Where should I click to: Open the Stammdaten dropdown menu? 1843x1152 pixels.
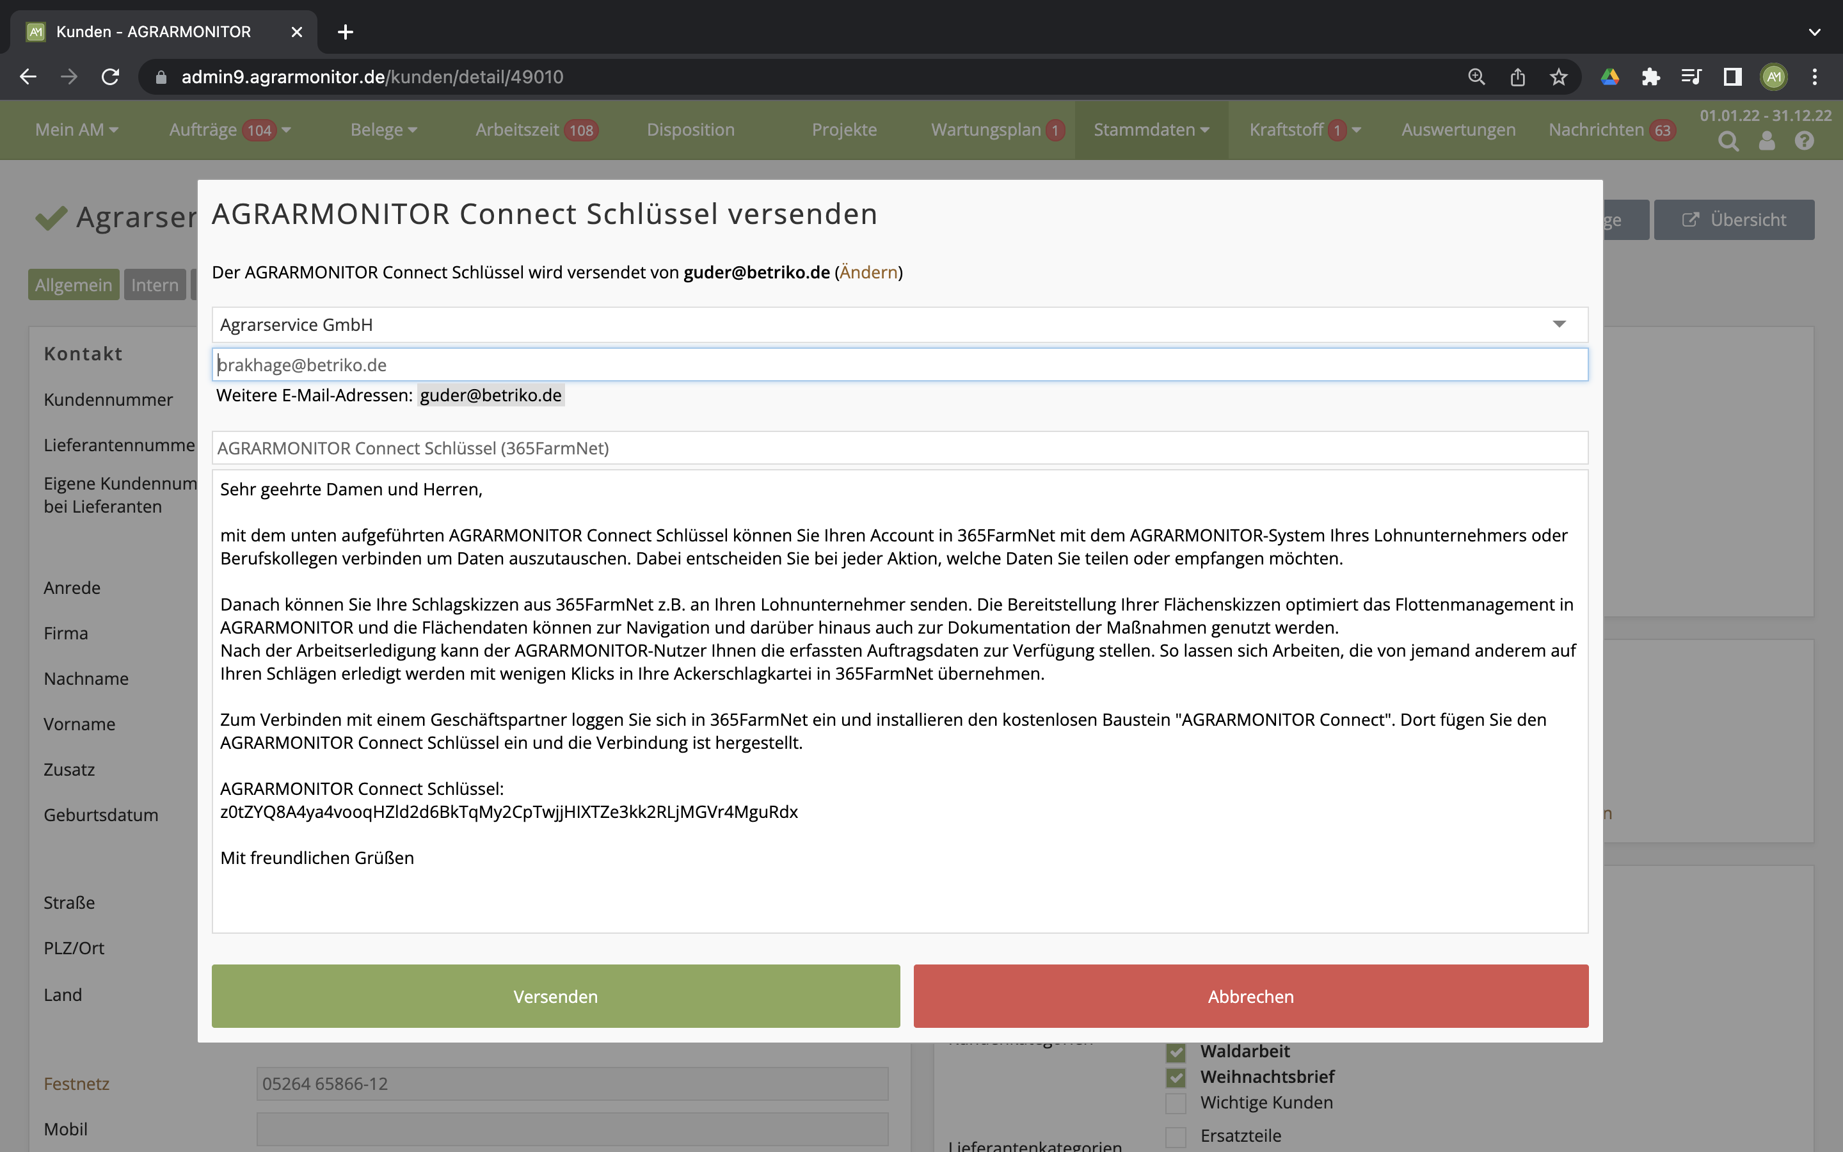pos(1151,129)
